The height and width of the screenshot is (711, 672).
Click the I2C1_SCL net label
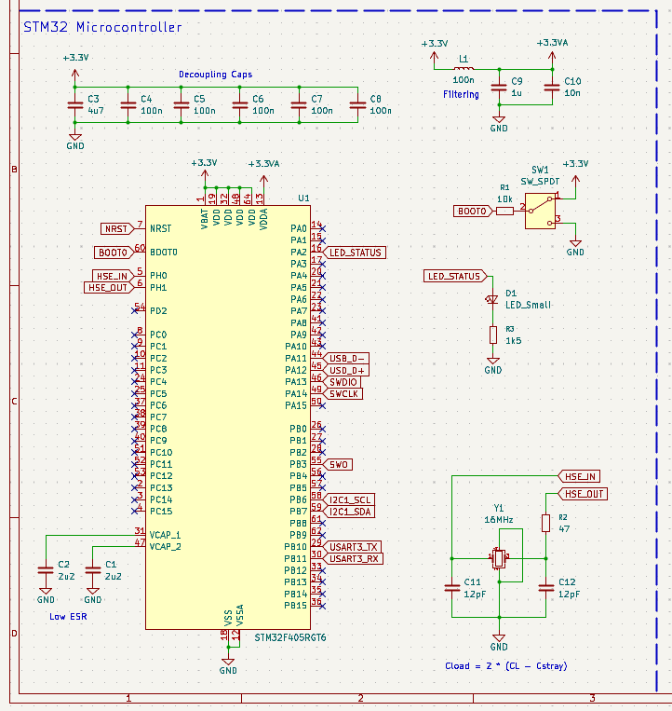click(x=351, y=499)
